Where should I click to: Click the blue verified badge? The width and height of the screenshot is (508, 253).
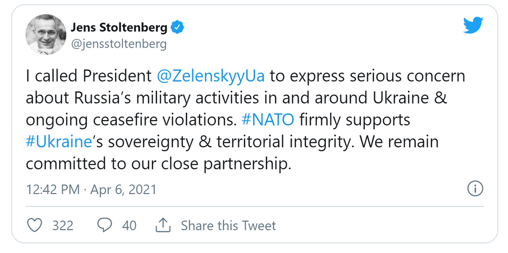tap(177, 28)
